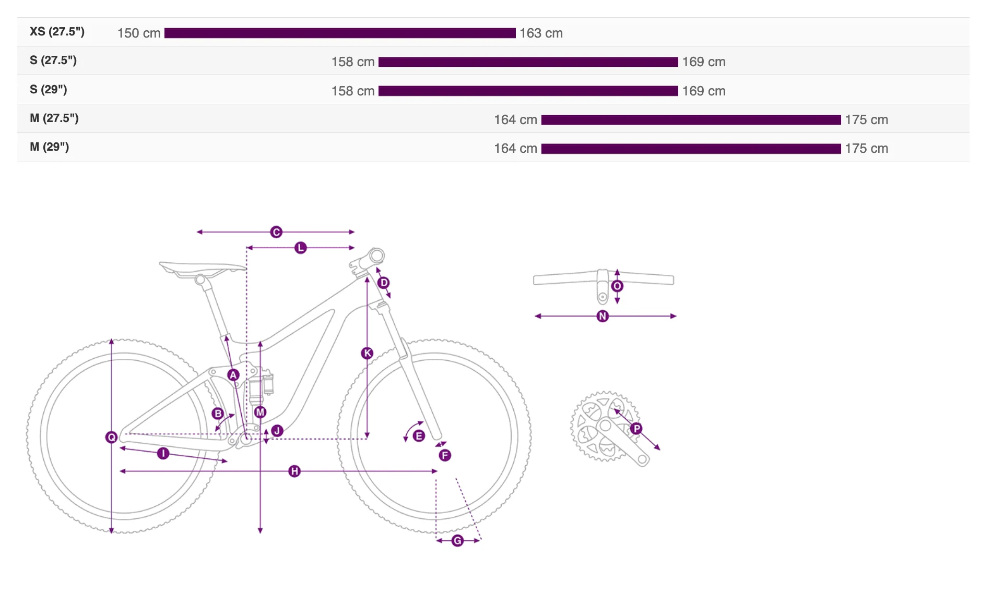This screenshot has width=992, height=607.
Task: Select the K stack height marker
Action: point(367,353)
